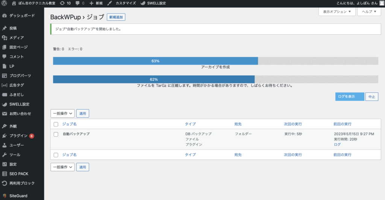Screen dimensions: 385x200
Task: Open 投稿 menu label in sidebar
Action: [13, 28]
